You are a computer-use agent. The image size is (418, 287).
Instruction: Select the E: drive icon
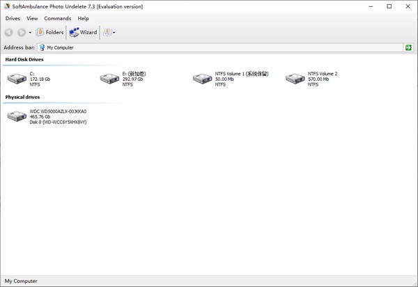pyautogui.click(x=109, y=79)
